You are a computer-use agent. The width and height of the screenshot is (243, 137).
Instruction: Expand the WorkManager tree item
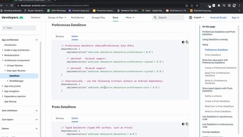8,81
